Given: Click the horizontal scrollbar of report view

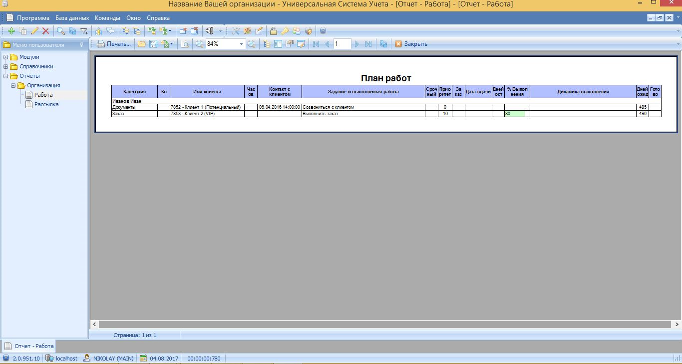Looking at the screenshot, I should coord(385,324).
